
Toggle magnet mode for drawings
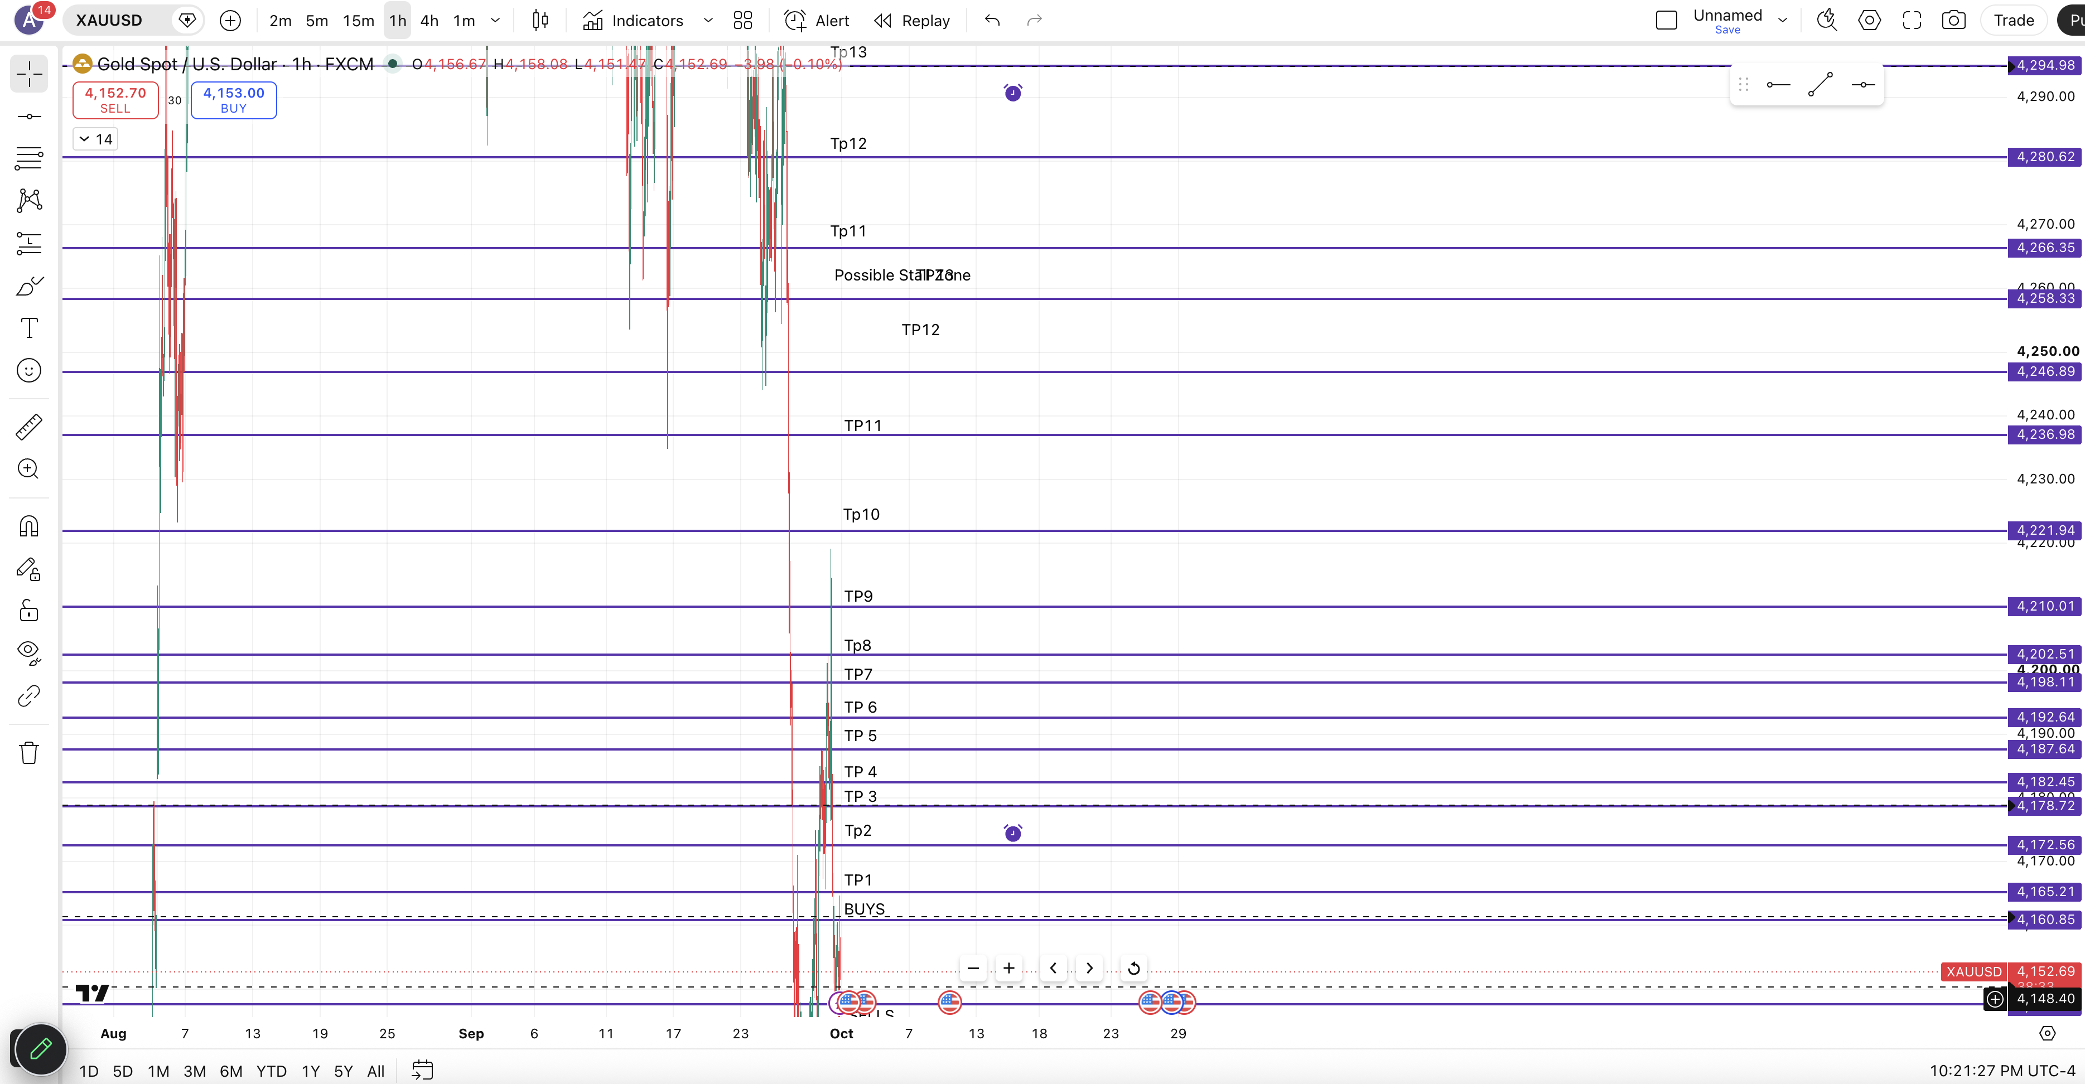point(29,526)
